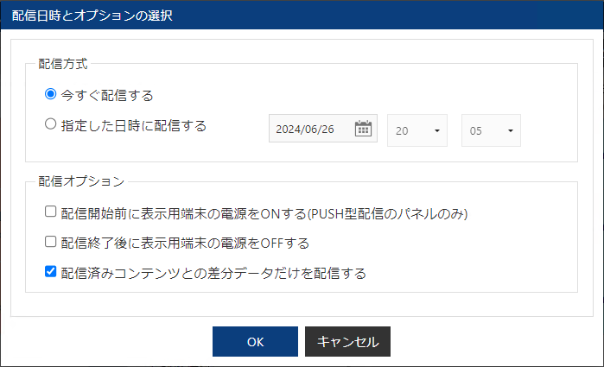The image size is (604, 367).
Task: Enable the power ON before delivery checkbox
Action: [x=51, y=212]
